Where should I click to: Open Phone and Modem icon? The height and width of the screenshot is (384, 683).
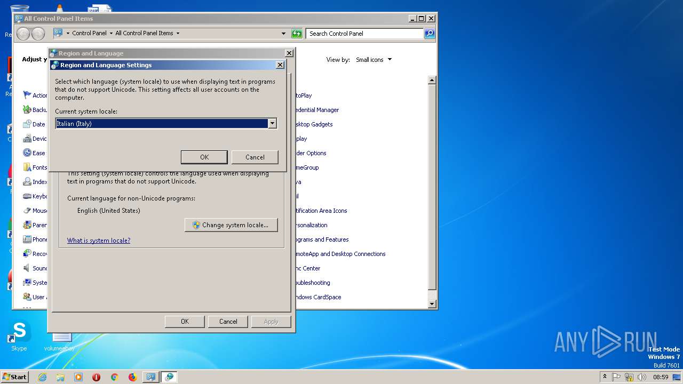tap(27, 239)
